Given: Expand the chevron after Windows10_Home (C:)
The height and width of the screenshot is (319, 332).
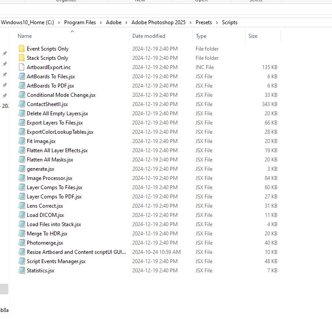Looking at the screenshot, I should (59, 23).
